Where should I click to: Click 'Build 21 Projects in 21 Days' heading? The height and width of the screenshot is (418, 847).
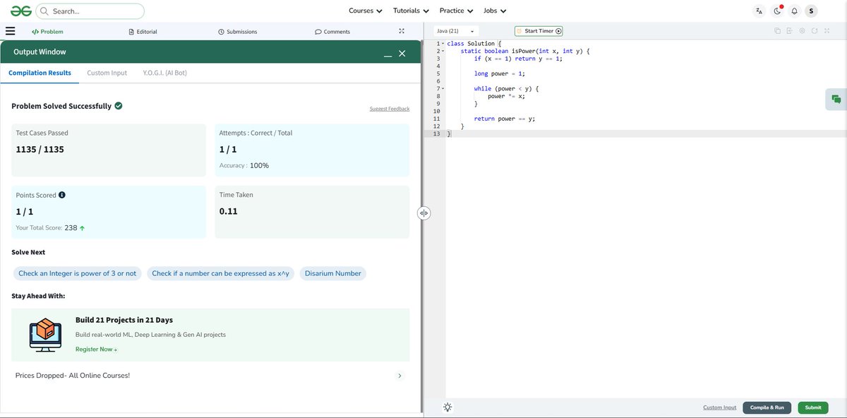124,320
